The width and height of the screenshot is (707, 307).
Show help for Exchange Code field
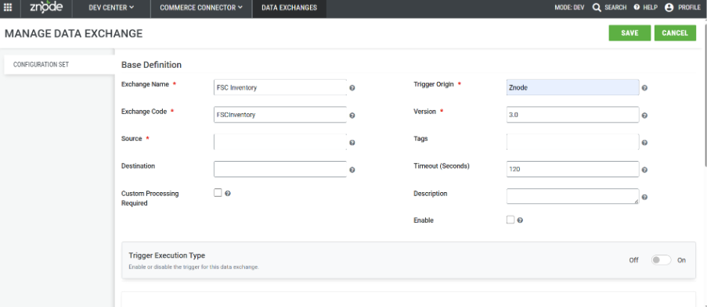click(x=352, y=116)
